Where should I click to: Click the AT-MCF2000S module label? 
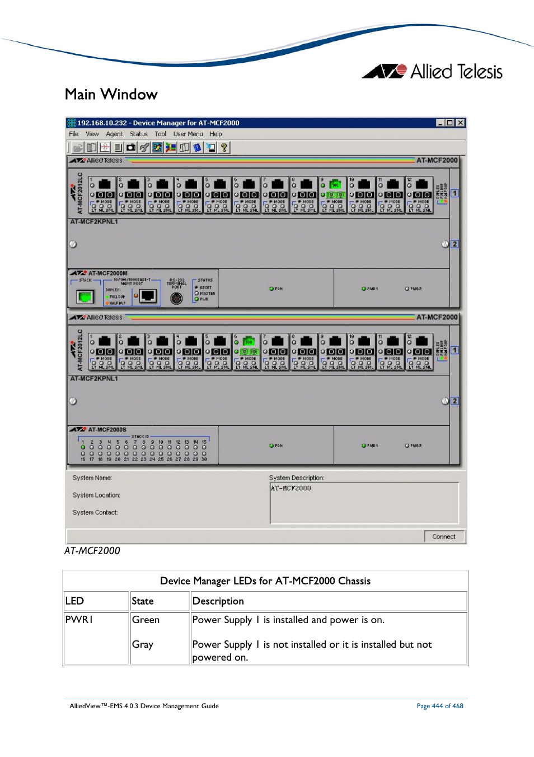point(107,430)
